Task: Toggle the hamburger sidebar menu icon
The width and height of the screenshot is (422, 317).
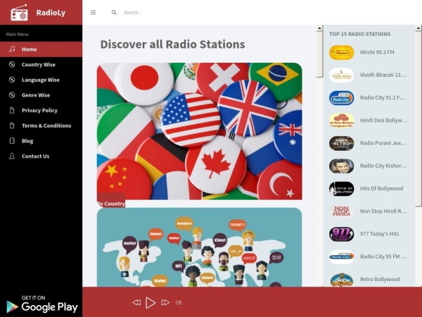Action: tap(93, 13)
